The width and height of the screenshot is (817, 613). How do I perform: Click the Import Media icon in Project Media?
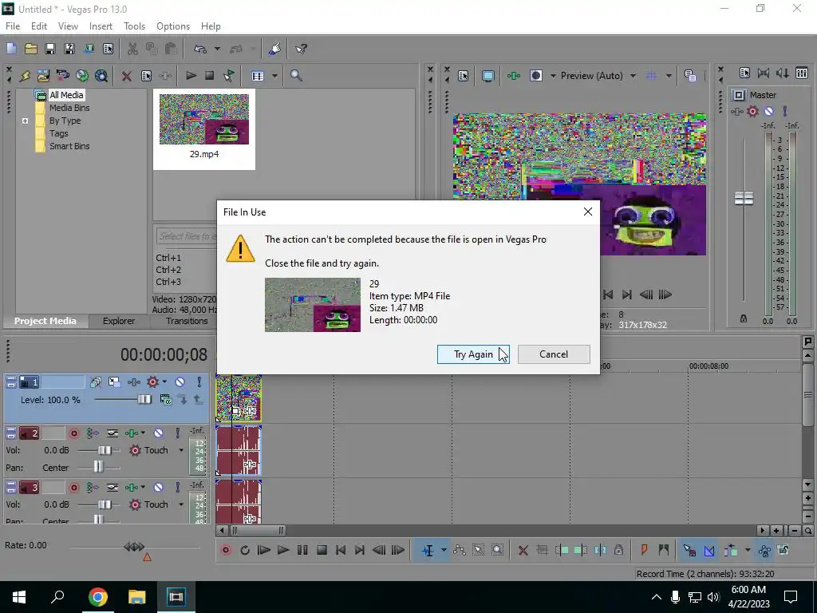point(43,76)
